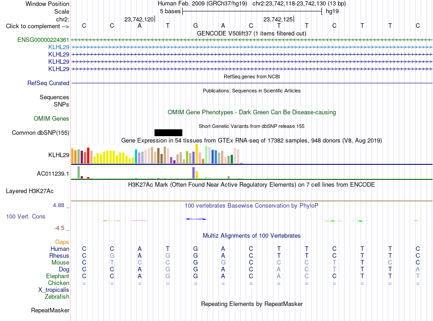This screenshot has height=321, width=433.
Task: Select the Zebrafish alignment row label
Action: [x=57, y=297]
